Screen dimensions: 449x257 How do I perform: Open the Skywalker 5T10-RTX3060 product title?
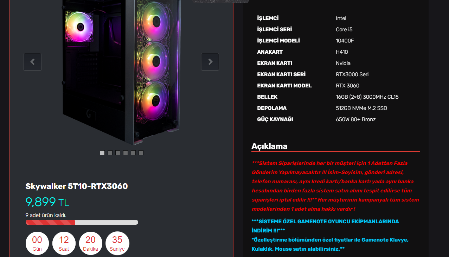pyautogui.click(x=77, y=186)
